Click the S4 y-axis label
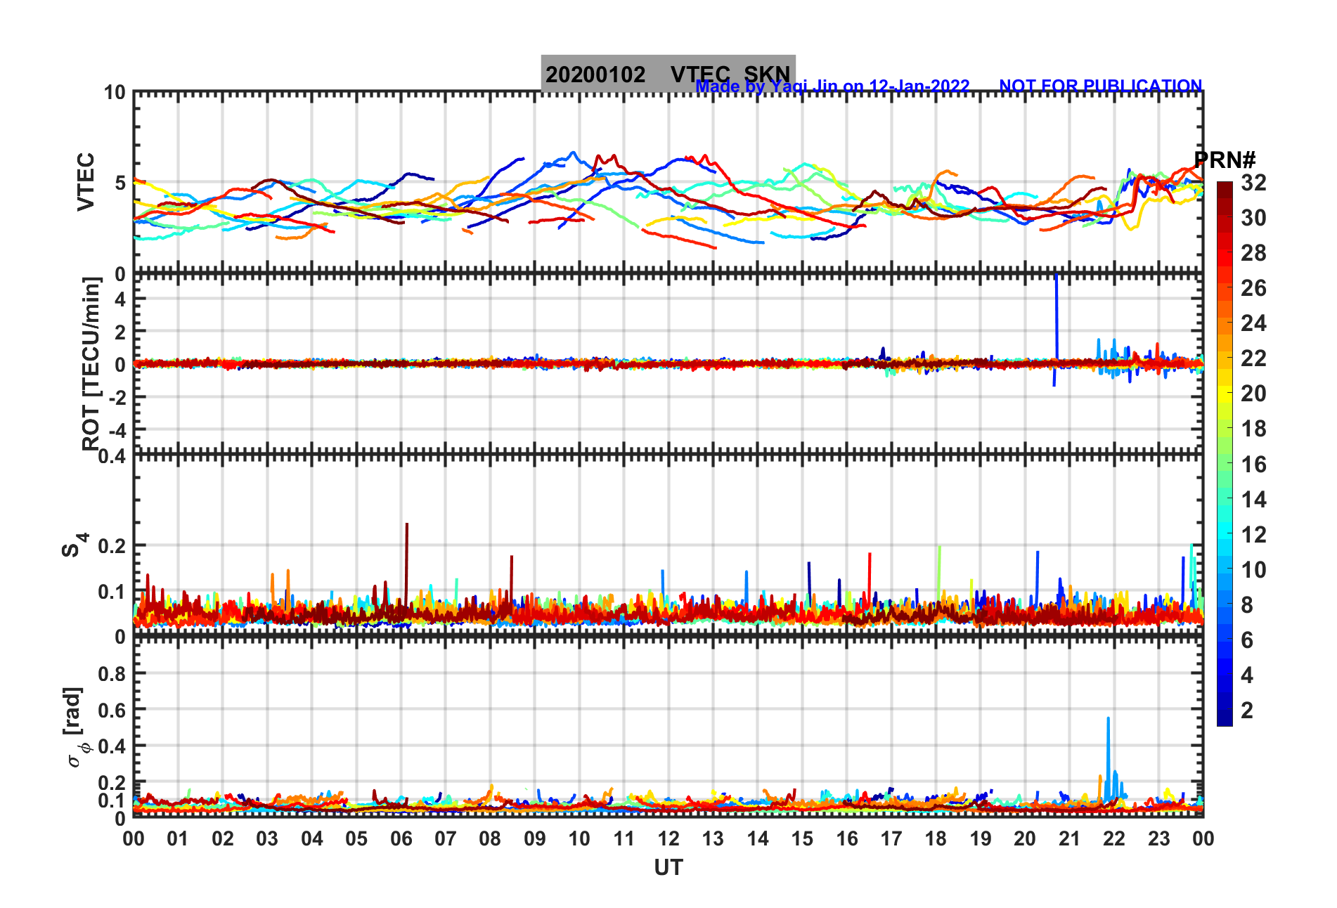This screenshot has height=908, width=1337. click(75, 545)
